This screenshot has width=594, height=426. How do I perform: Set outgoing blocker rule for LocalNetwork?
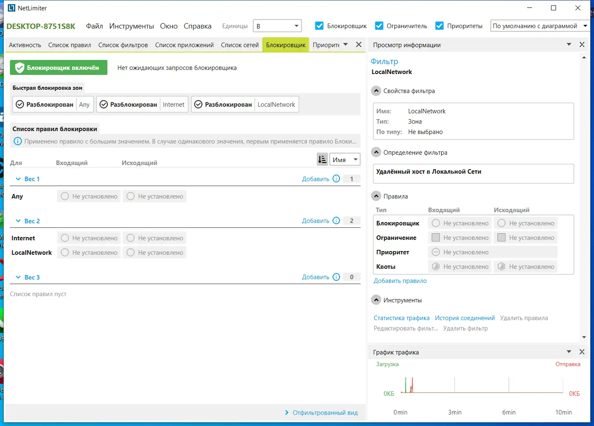pyautogui.click(x=154, y=252)
